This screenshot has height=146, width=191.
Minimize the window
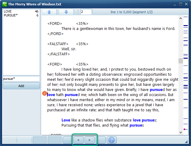175,5
